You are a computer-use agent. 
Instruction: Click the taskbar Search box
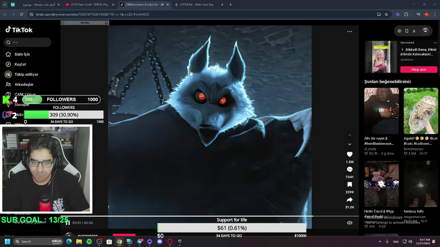(38, 242)
